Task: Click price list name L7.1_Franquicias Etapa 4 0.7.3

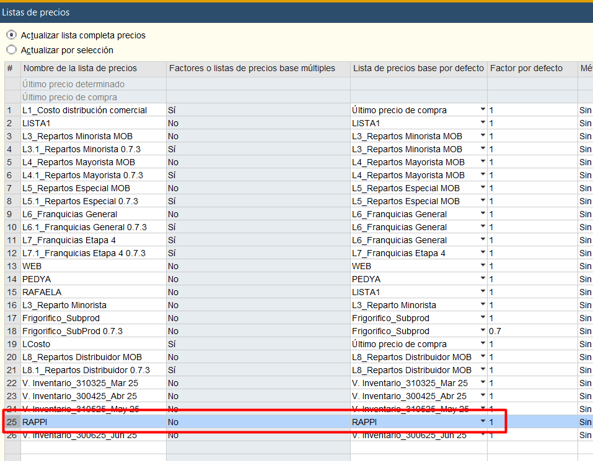Action: pos(84,253)
